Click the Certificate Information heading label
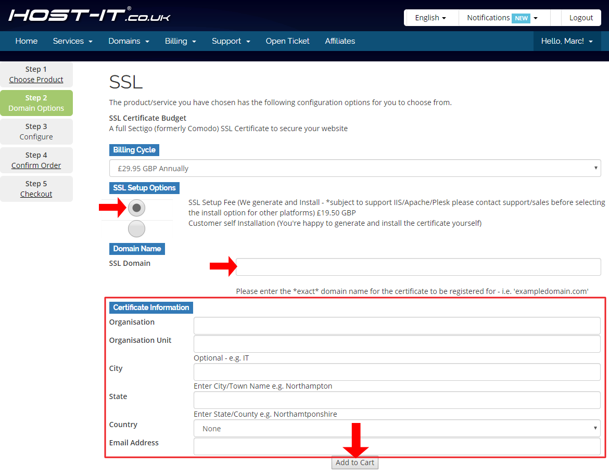 click(x=151, y=307)
